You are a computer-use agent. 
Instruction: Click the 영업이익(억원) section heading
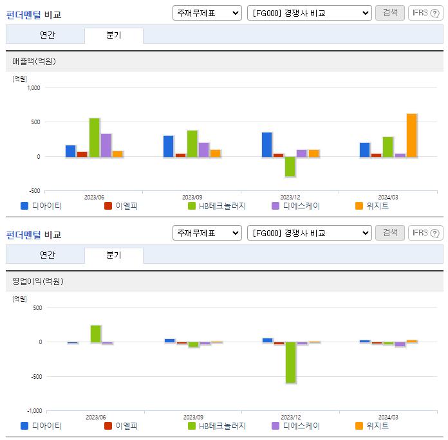pos(38,281)
